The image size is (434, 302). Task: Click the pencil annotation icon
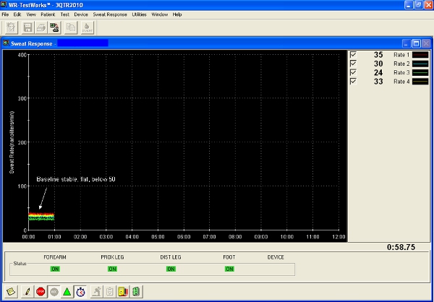click(27, 291)
